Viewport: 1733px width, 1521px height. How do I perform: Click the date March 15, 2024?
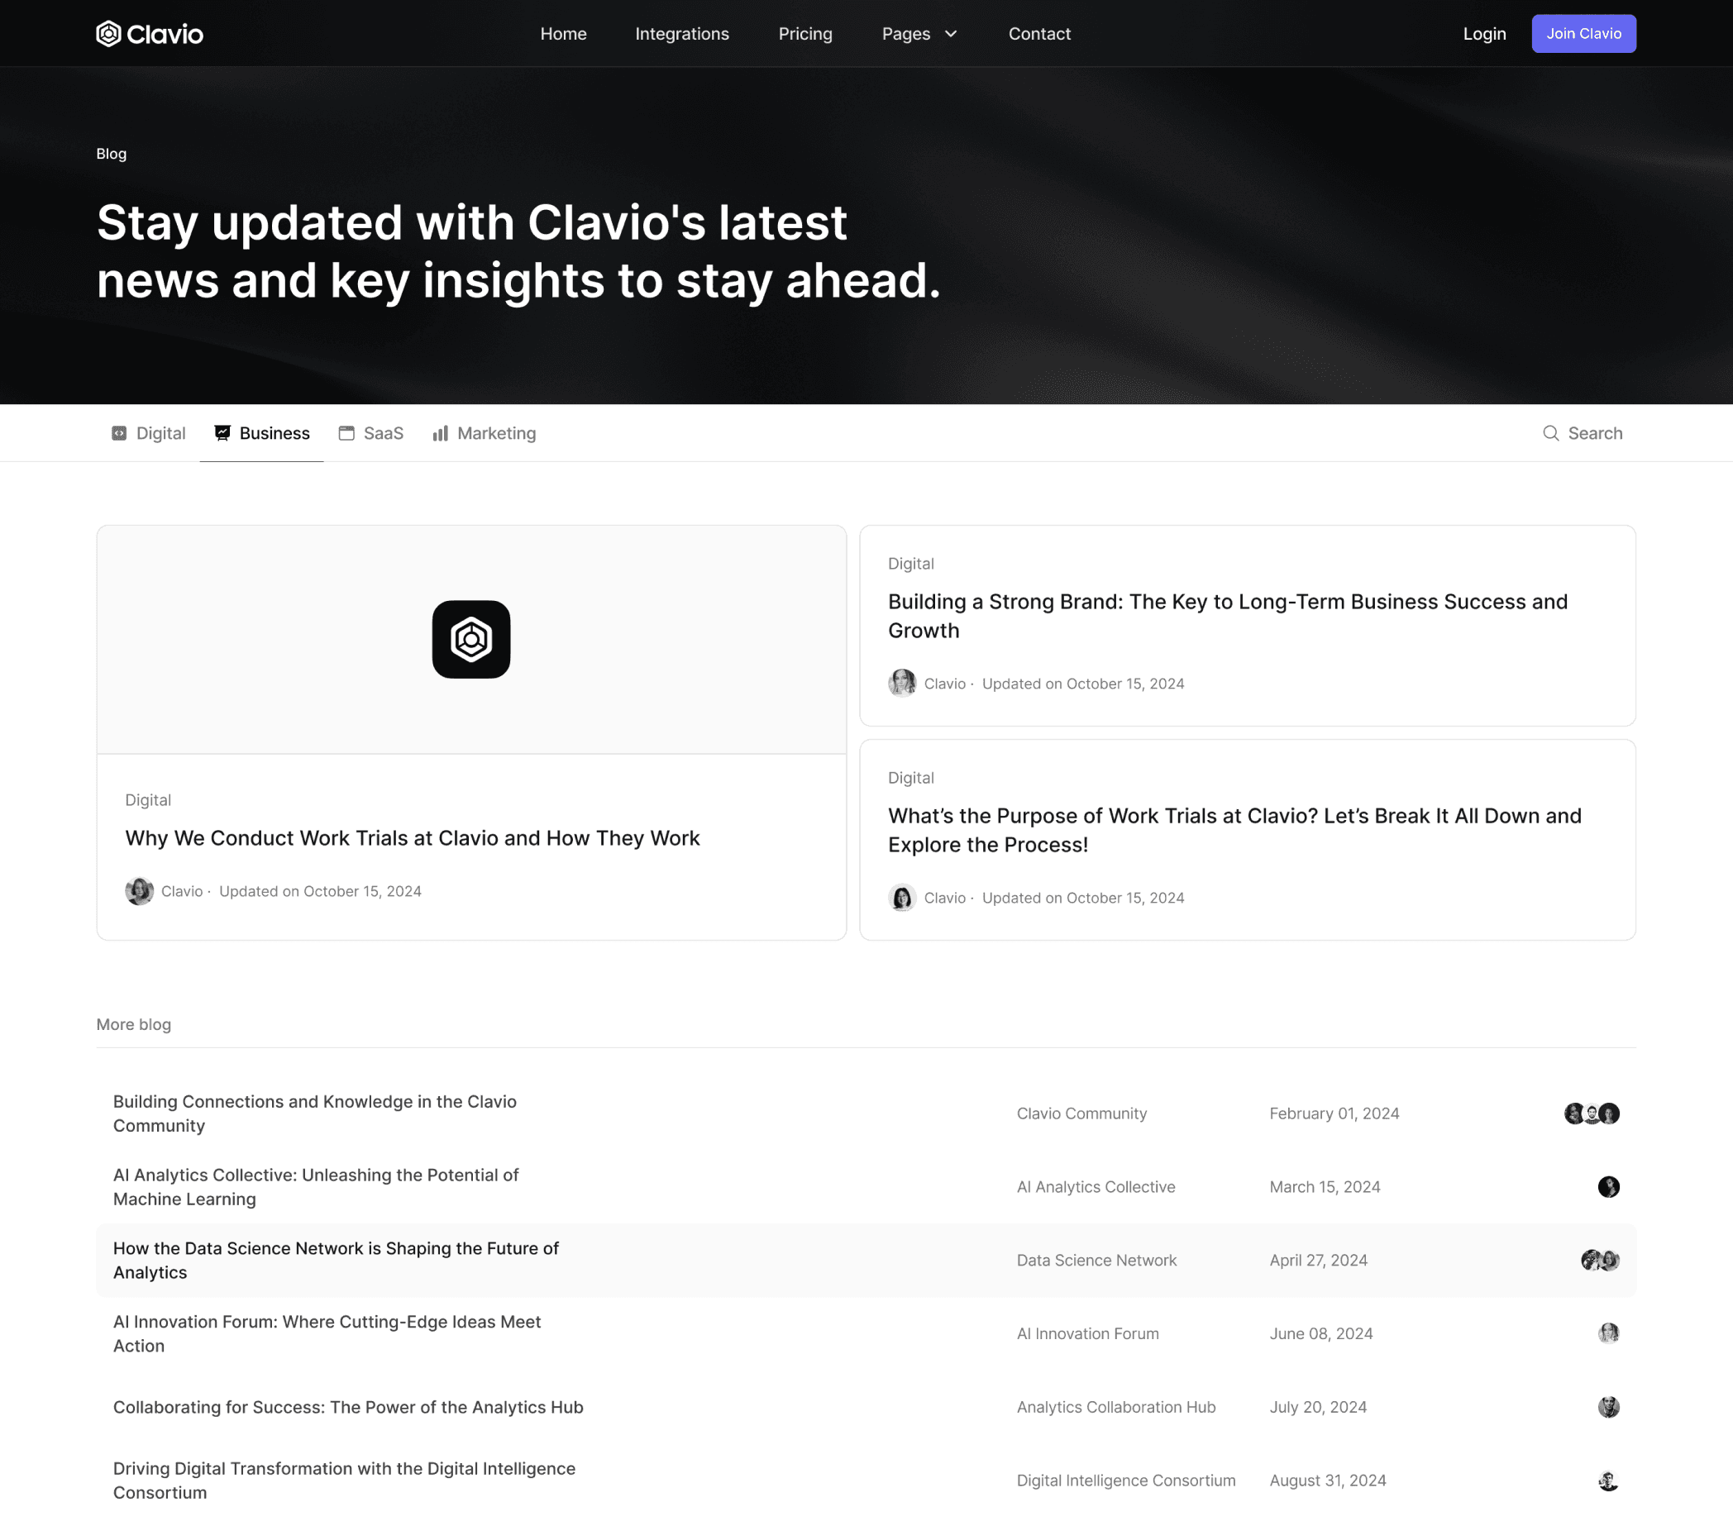(x=1325, y=1187)
